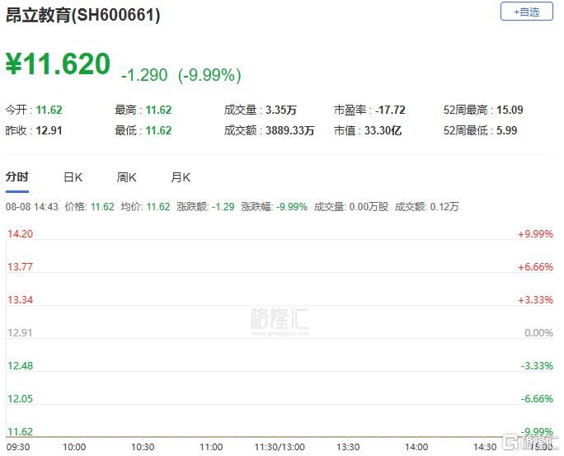564x456 pixels.
Task: Open the 日K chart tab
Action: 73,177
